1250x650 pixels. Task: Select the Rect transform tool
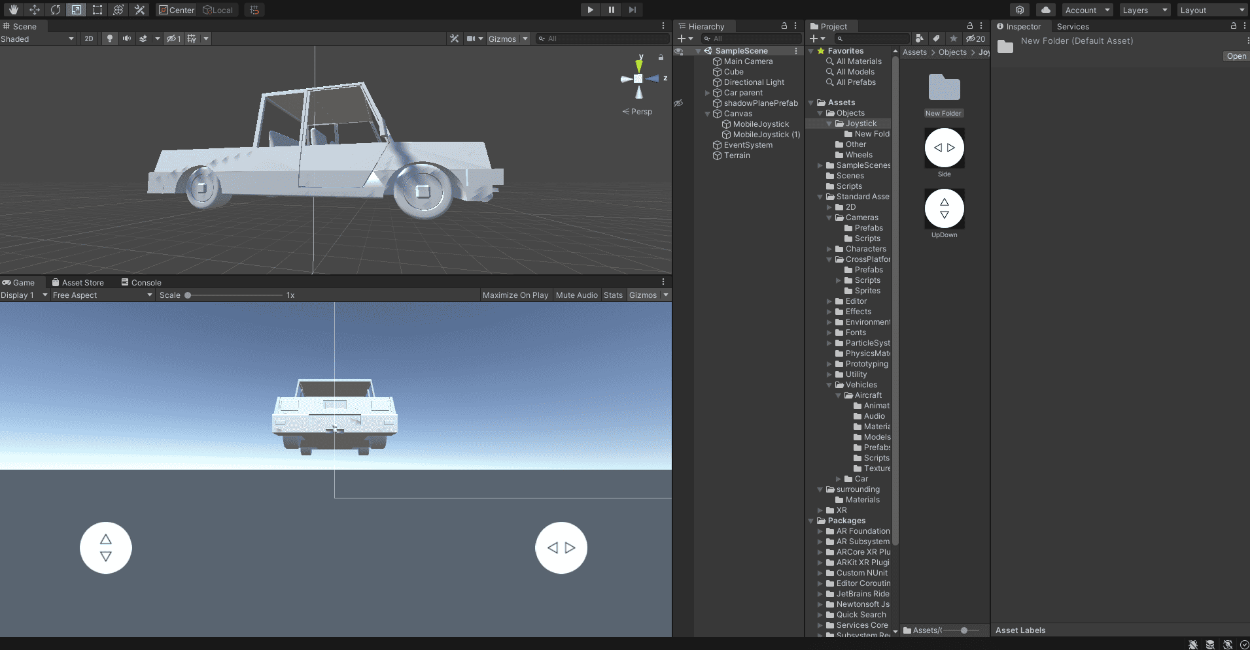coord(97,10)
